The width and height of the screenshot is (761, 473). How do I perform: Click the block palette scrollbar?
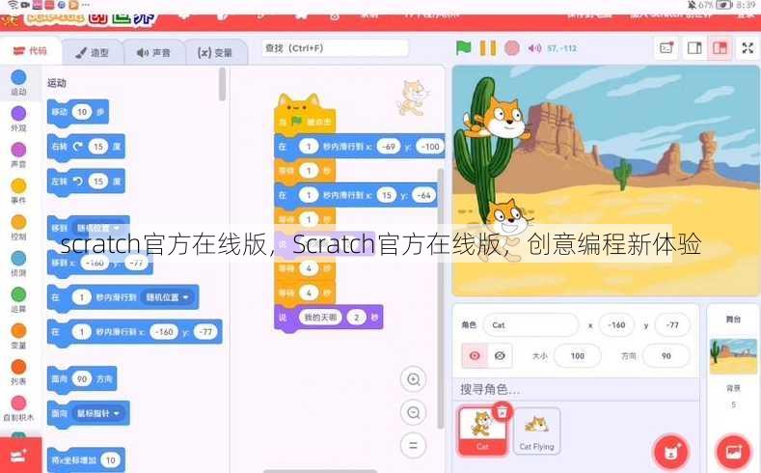pos(222,84)
